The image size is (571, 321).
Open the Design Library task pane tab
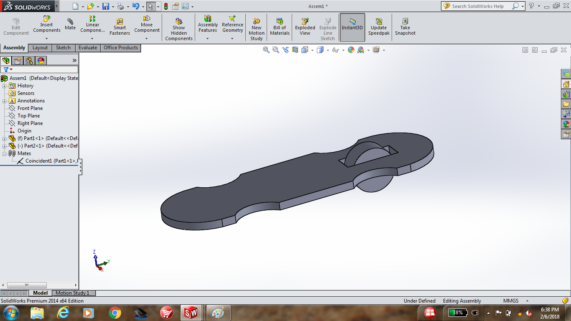point(566,94)
